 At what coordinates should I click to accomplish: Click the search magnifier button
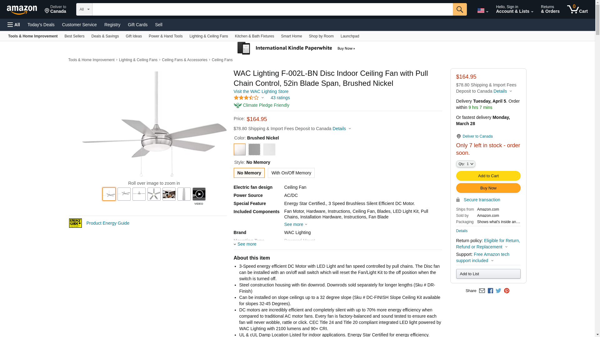459,9
